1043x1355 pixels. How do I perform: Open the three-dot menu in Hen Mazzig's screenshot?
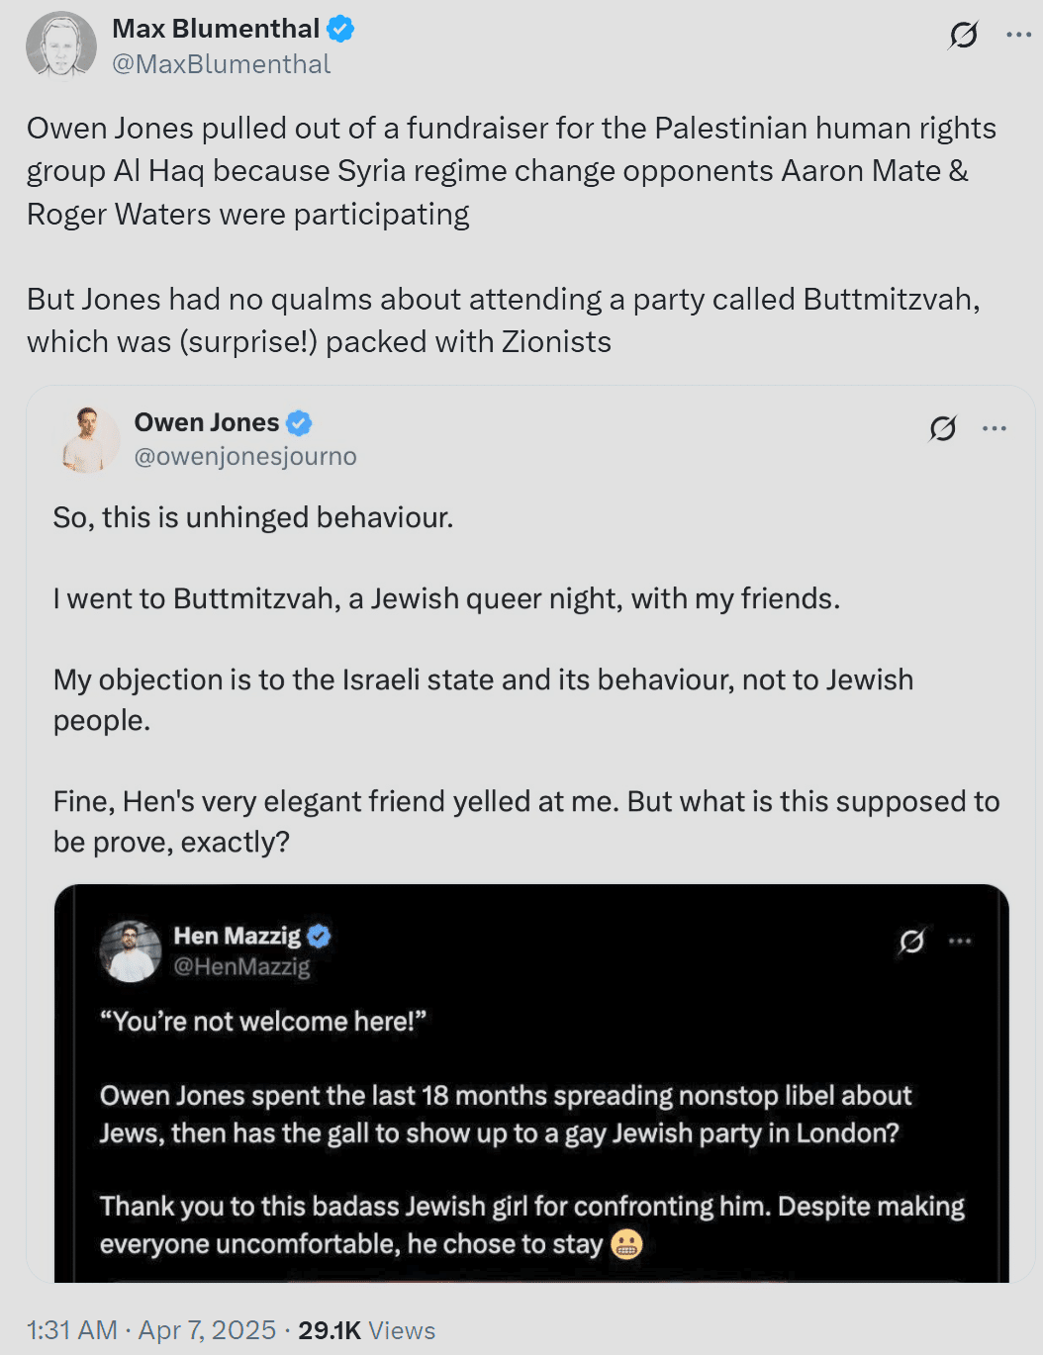point(960,941)
